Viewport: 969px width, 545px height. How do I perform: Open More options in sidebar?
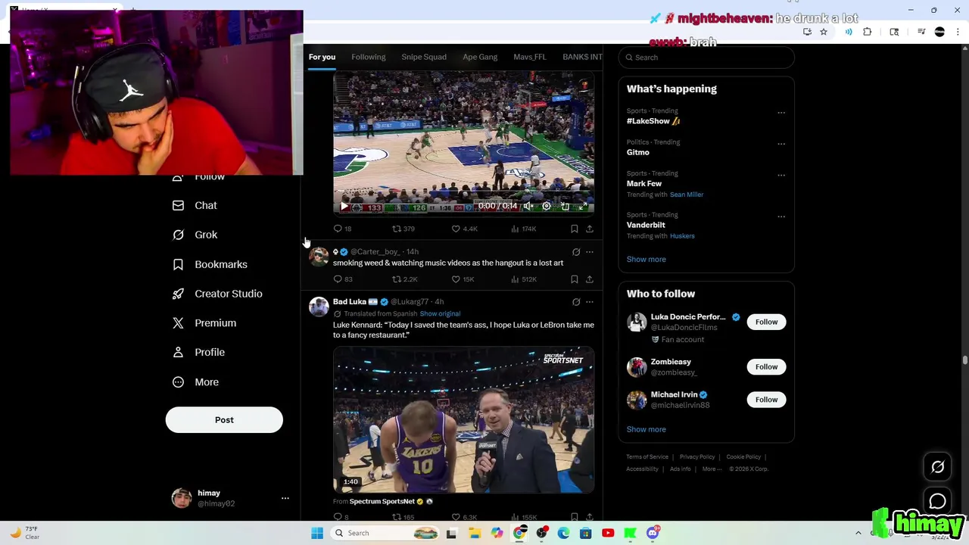coord(195,382)
